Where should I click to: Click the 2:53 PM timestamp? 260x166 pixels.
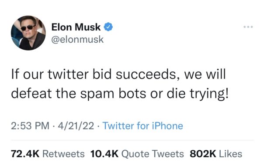pos(30,126)
